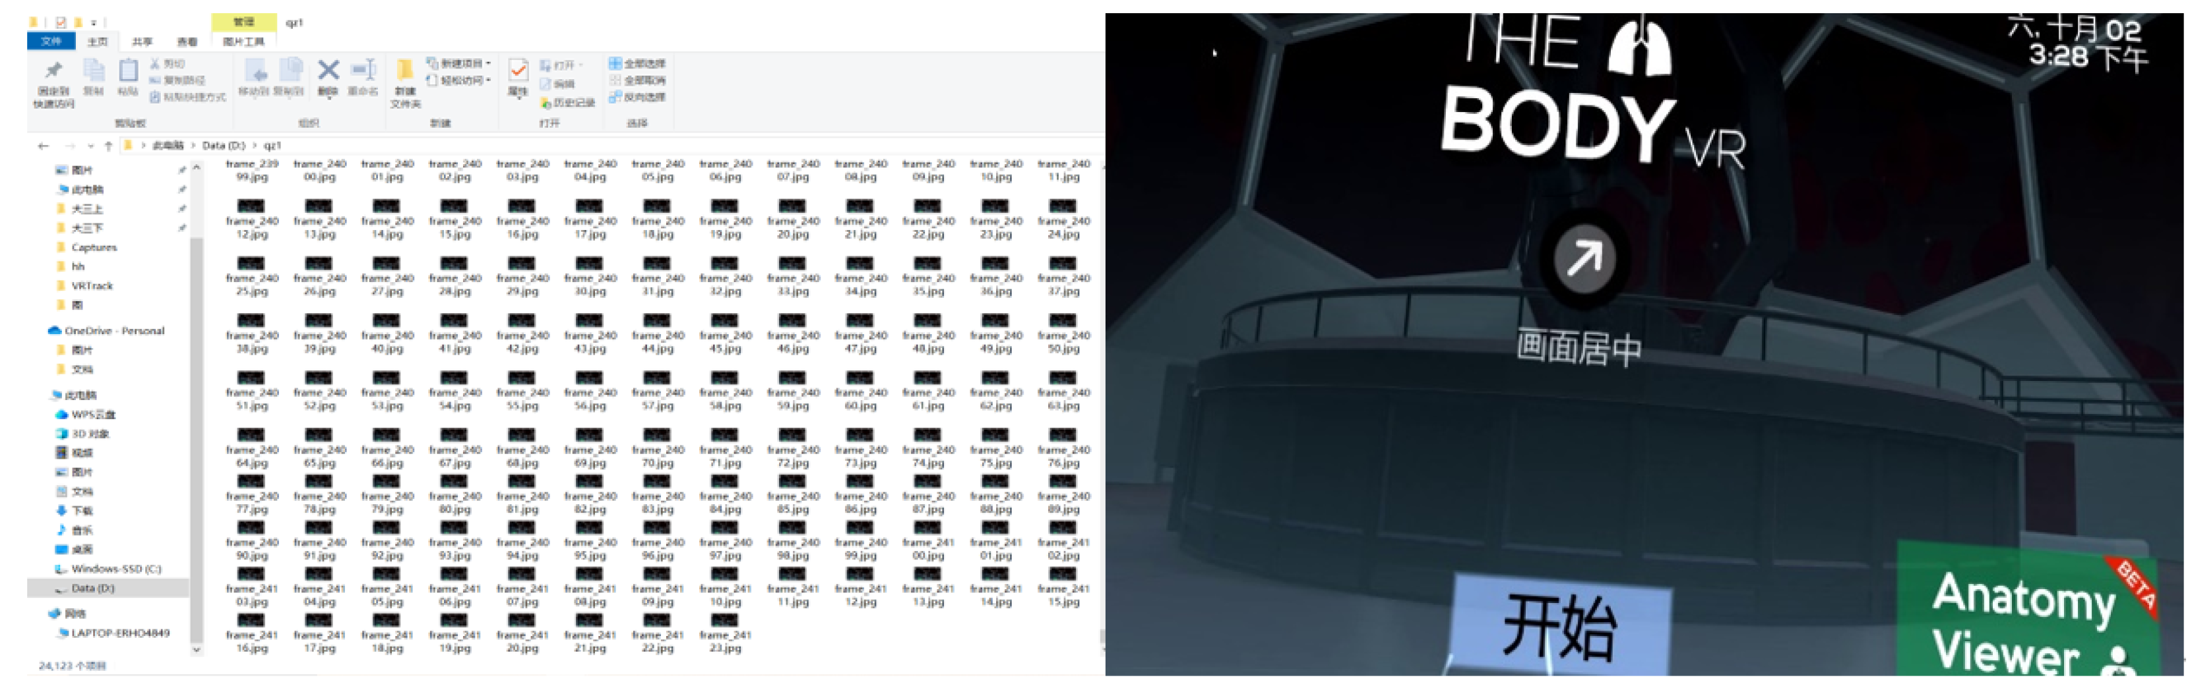Screen dimensions: 2190x692
Task: Click Select None (全部取消) in ribbon
Action: [637, 80]
